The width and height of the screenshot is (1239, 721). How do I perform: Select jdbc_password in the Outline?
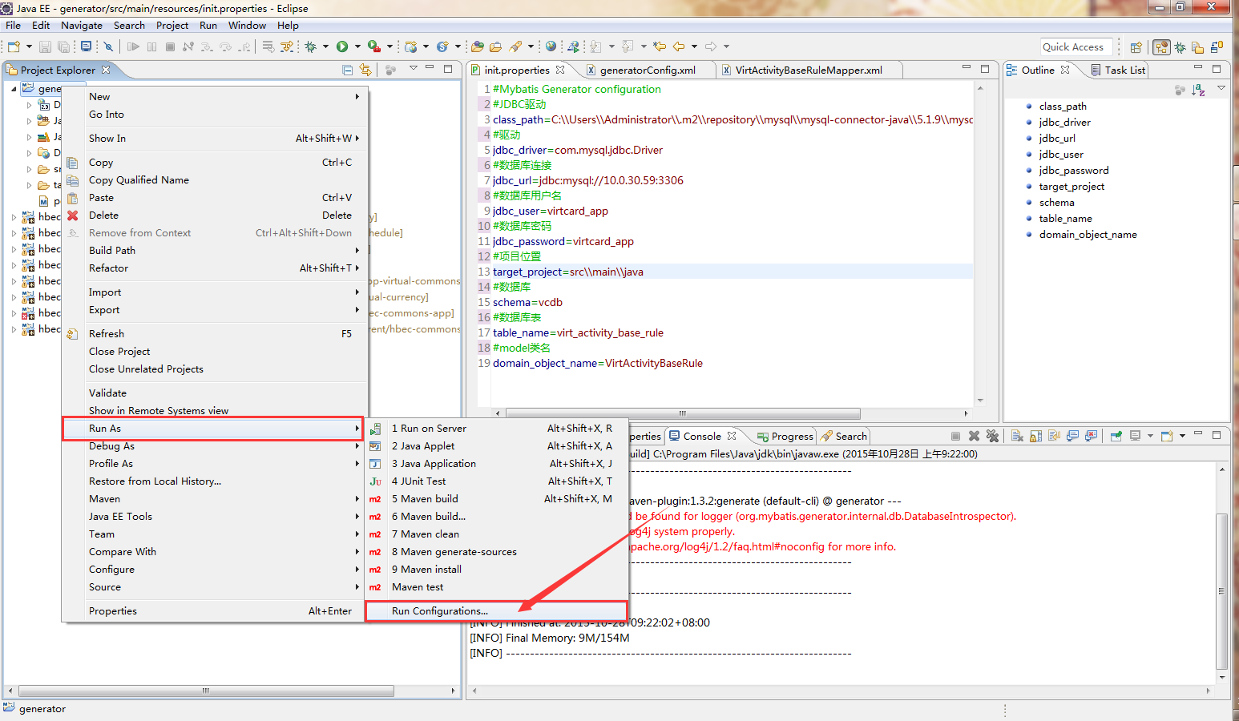[x=1073, y=171]
